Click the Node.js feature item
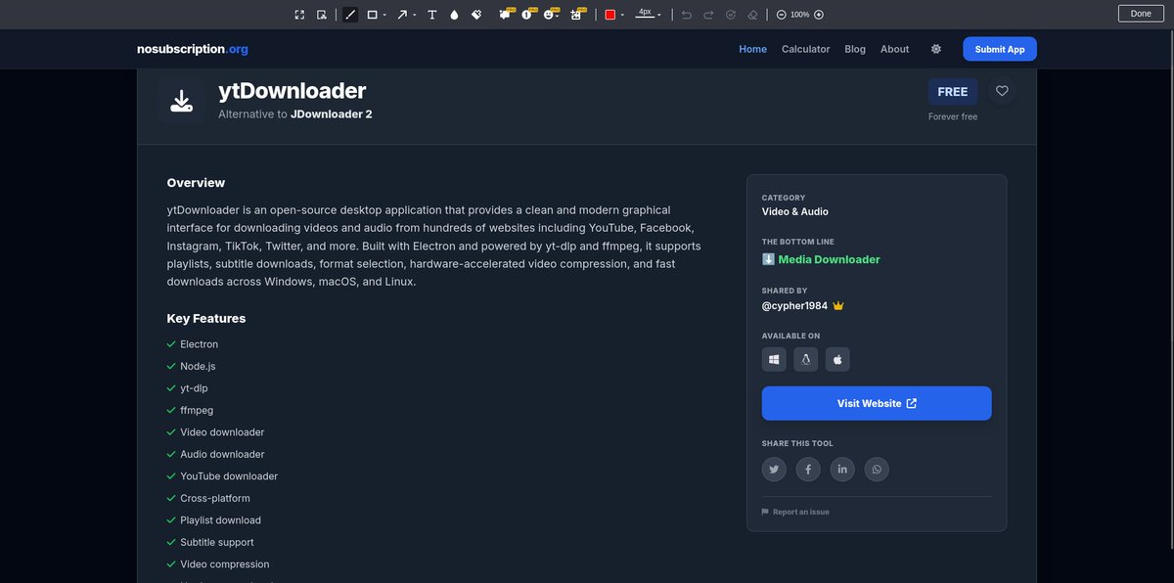This screenshot has width=1174, height=583. pos(192,366)
